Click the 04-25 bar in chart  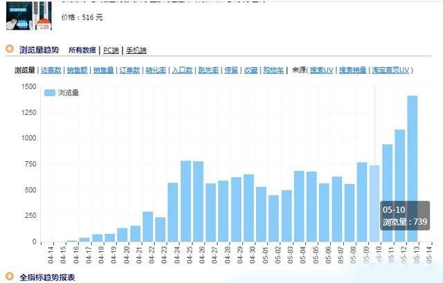pyautogui.click(x=186, y=201)
